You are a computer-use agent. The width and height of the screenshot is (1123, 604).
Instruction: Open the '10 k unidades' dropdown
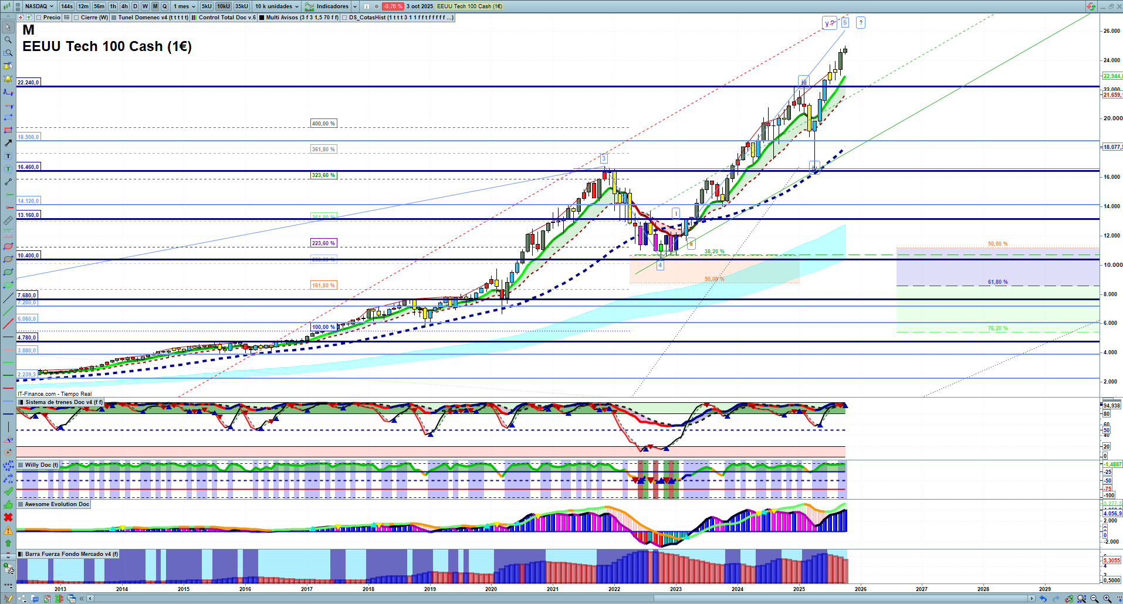[277, 6]
